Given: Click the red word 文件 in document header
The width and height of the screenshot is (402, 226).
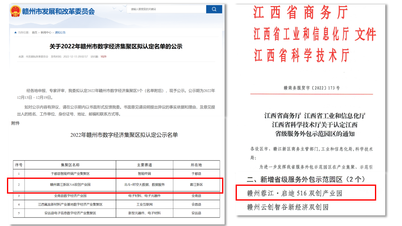Looking at the screenshot, I should [366, 34].
